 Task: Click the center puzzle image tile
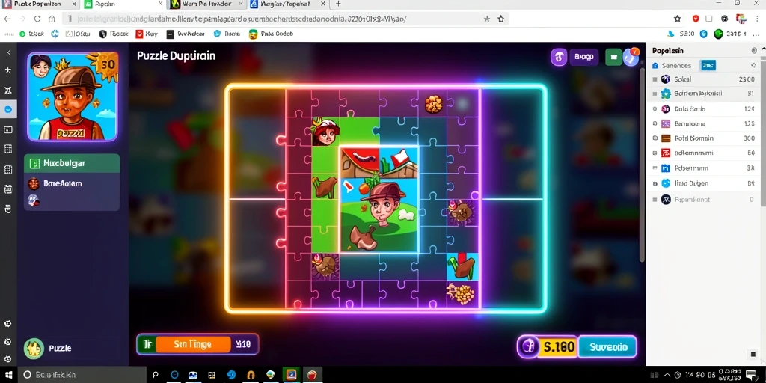[x=379, y=199]
